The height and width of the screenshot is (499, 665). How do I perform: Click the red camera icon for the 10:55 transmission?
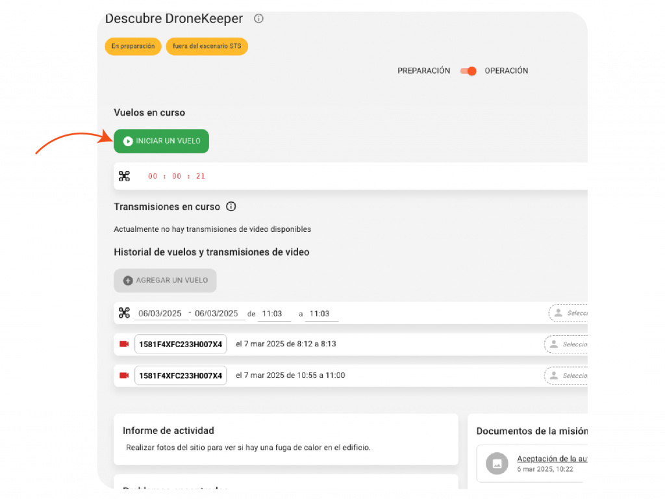pyautogui.click(x=124, y=376)
